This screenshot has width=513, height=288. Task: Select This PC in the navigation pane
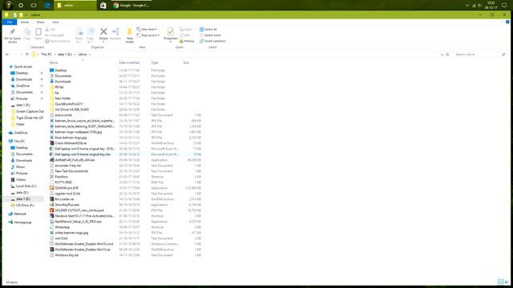[x=19, y=142]
